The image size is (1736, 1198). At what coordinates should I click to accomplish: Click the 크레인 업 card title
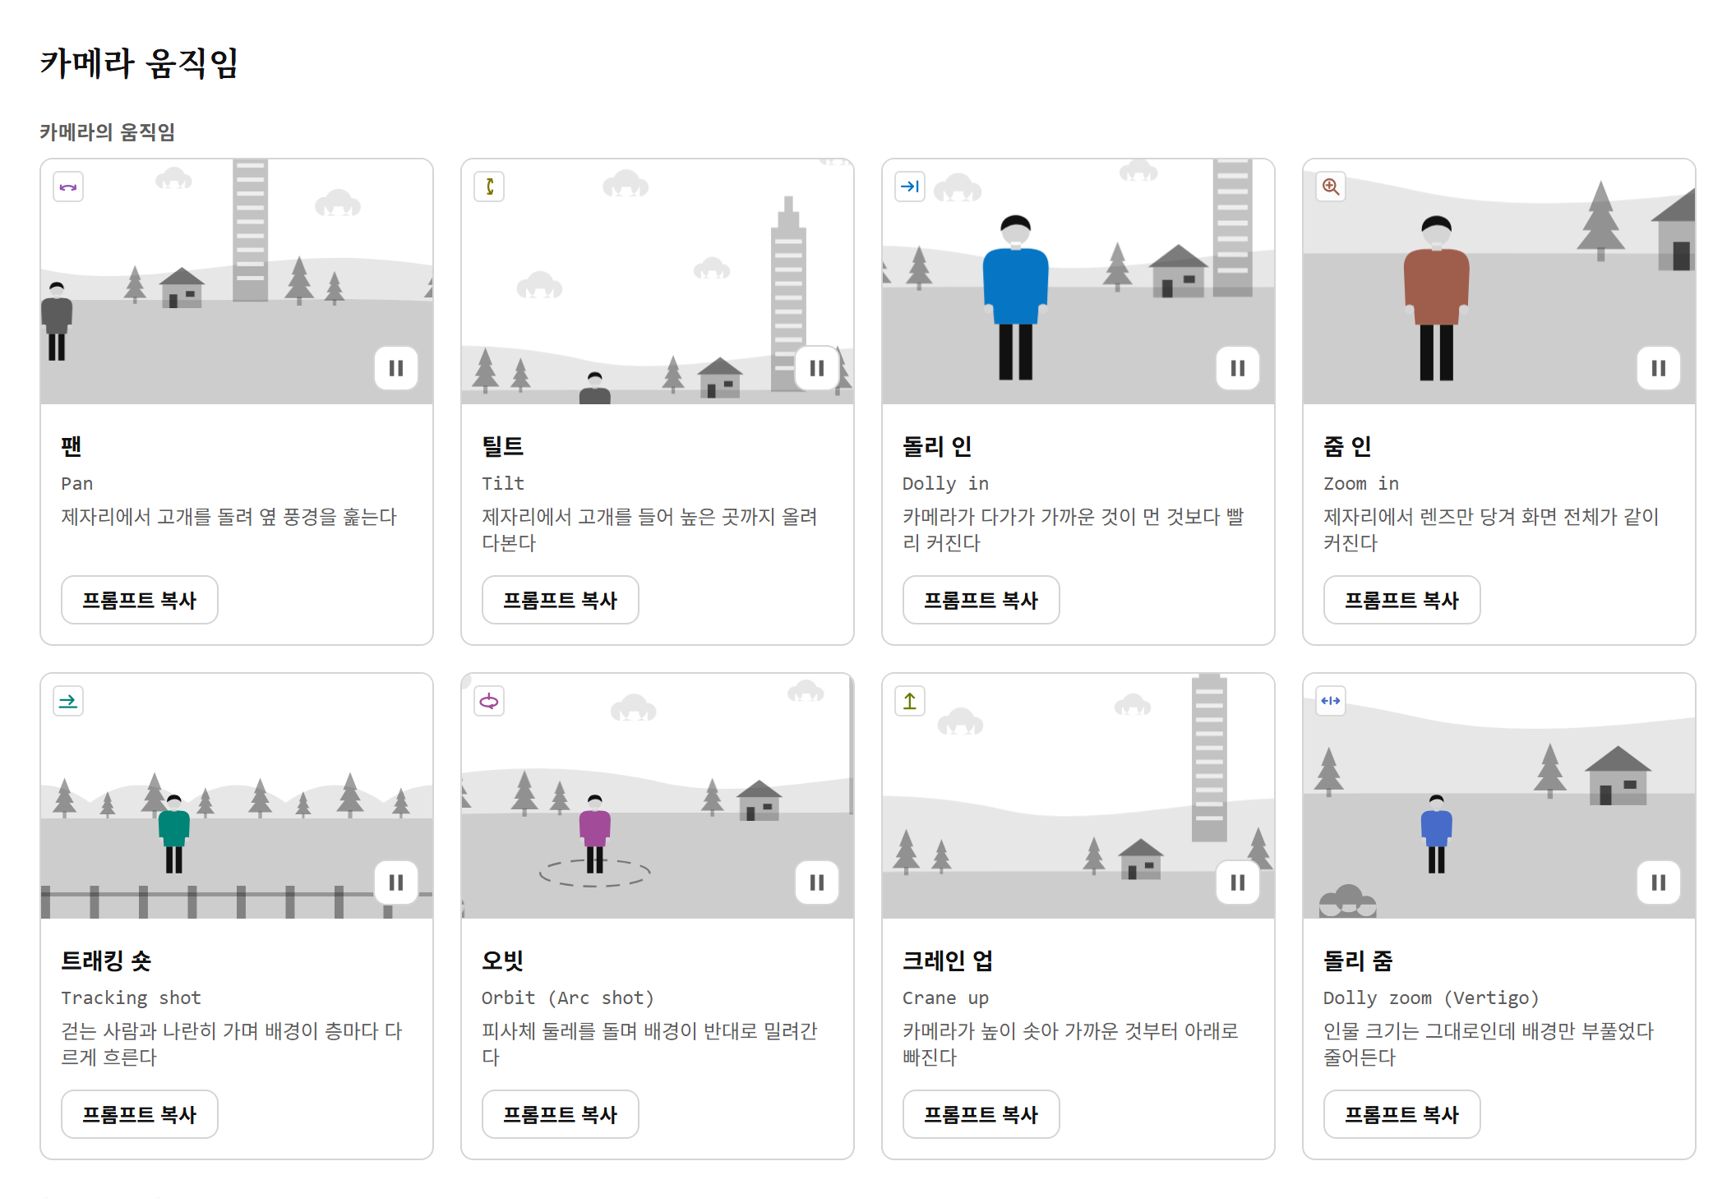point(948,961)
